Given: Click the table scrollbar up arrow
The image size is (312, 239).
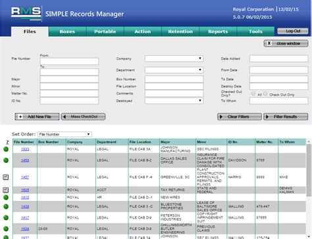Looking at the screenshot, I should pos(309,142).
